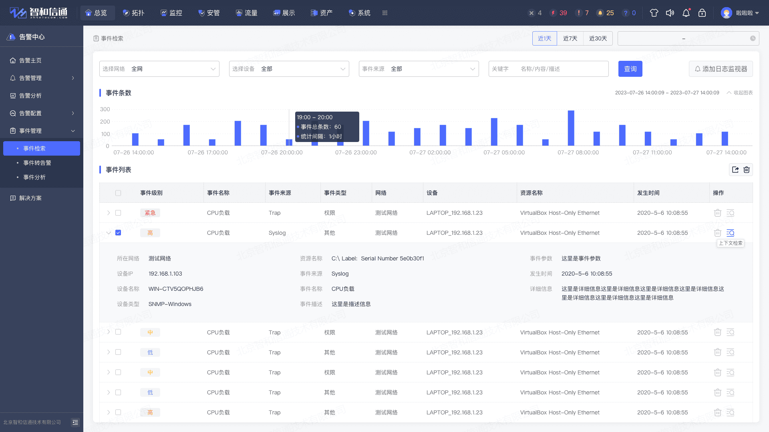The height and width of the screenshot is (432, 769).
Task: Click the speaker volume icon in top bar
Action: pos(670,12)
